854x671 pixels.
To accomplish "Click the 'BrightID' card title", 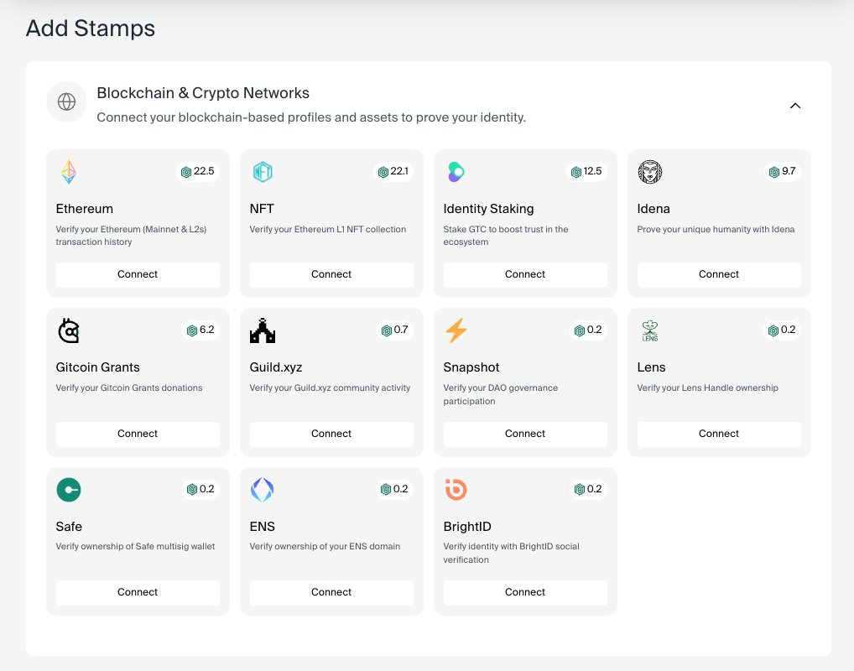I will (x=467, y=527).
